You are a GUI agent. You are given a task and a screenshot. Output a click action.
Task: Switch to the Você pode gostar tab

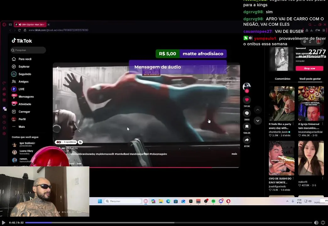coord(310,79)
